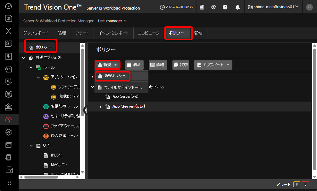Viewport: 317px width, 191px height.
Task: Open the ID card identity sidebar icon
Action: 8,69
